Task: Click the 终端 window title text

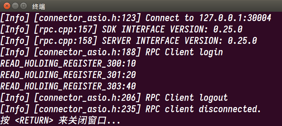Action: 38,7
